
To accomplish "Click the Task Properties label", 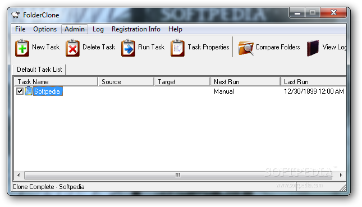I will tap(208, 47).
